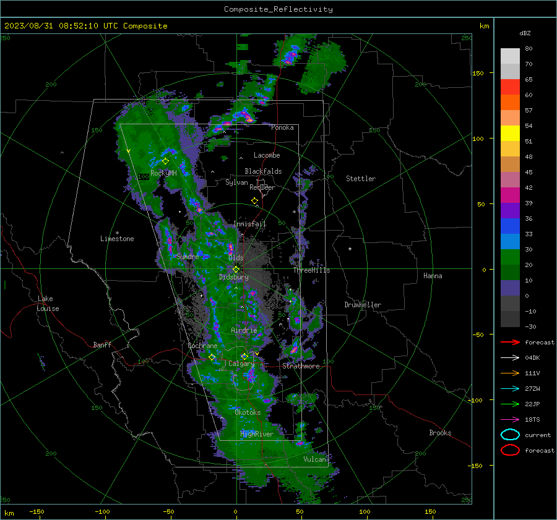Click the dBZ legend heading
The width and height of the screenshot is (557, 520).
point(525,33)
